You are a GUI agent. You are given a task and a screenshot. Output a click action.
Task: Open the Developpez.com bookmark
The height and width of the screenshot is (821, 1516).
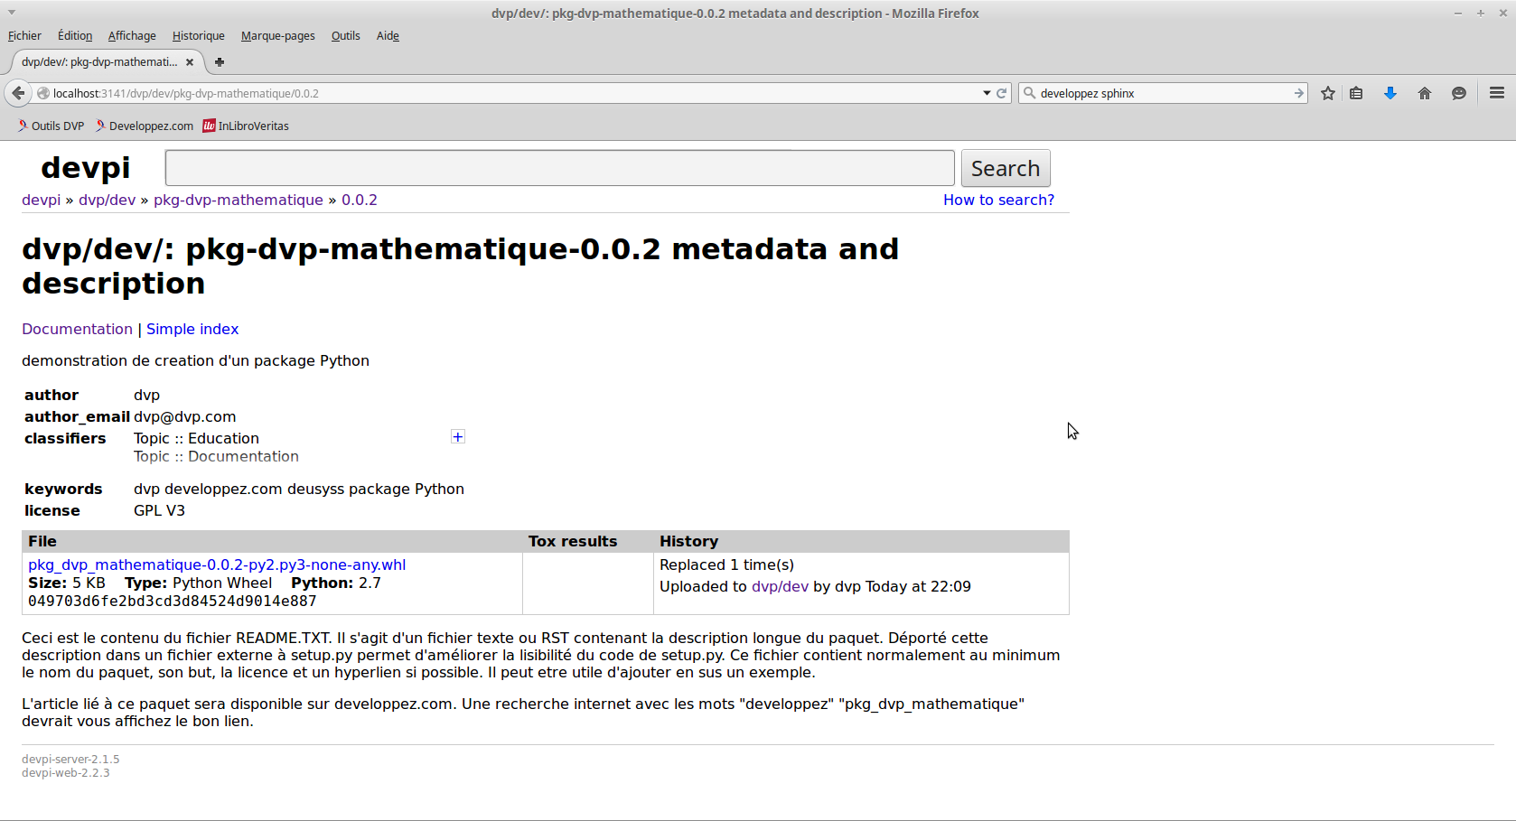coord(145,126)
